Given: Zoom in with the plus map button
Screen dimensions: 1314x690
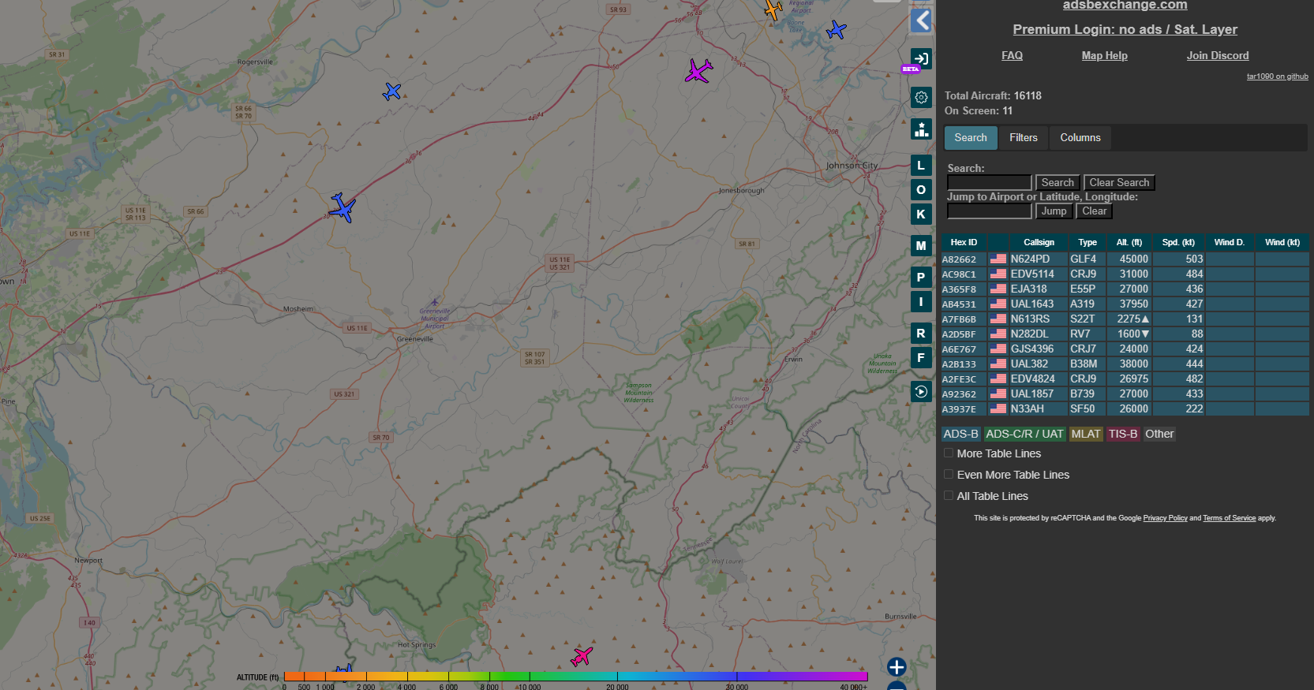Looking at the screenshot, I should pyautogui.click(x=897, y=667).
